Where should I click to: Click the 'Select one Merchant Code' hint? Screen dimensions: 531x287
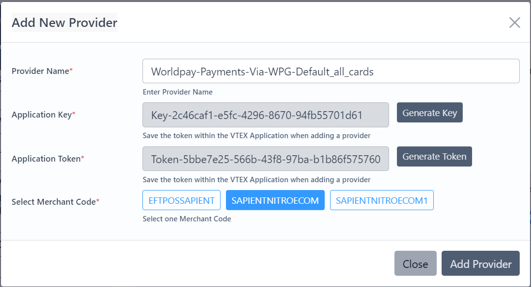(187, 219)
